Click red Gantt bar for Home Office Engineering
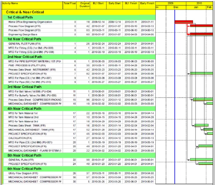The width and height of the screenshot is (215, 185). pyautogui.click(x=184, y=21)
